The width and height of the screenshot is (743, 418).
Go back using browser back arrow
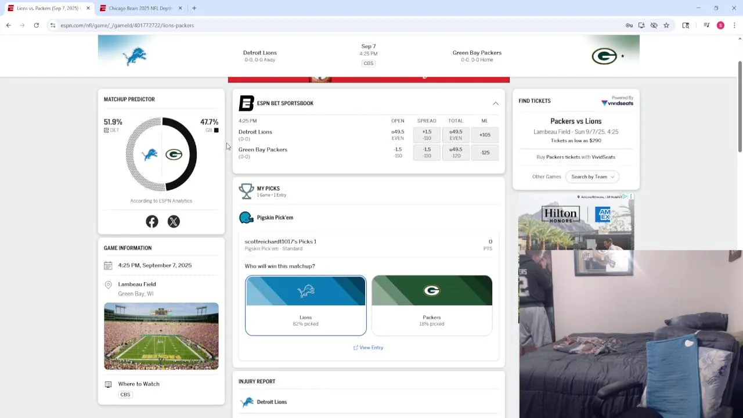9,25
